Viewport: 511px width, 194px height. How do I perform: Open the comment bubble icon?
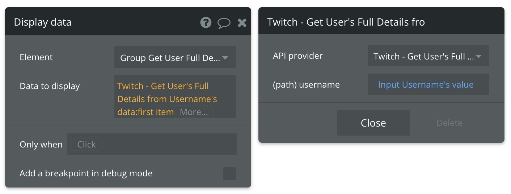[224, 23]
